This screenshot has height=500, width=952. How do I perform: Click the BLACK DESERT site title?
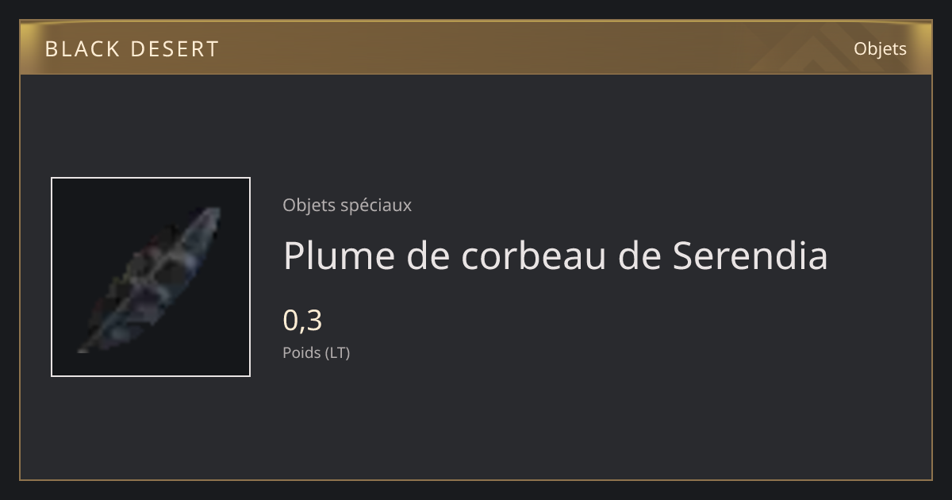[x=132, y=49]
